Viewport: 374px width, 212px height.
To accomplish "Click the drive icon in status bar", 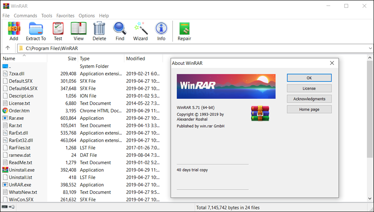I will click(5, 207).
